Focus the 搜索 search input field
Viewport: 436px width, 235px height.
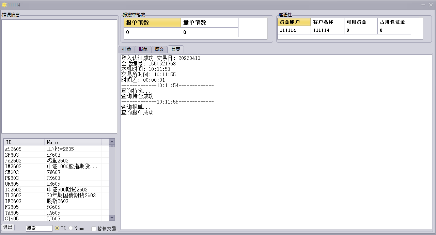(x=39, y=228)
